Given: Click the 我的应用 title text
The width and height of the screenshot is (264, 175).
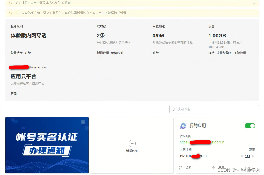Looking at the screenshot, I should click(198, 126).
